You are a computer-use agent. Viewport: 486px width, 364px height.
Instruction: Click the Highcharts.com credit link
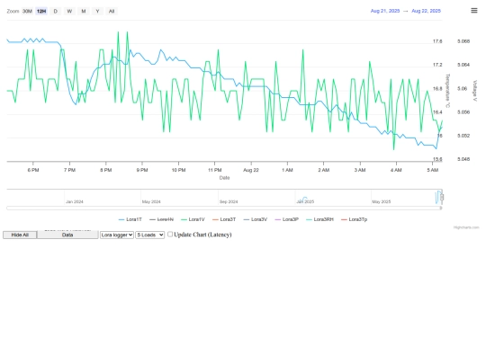[x=466, y=227]
